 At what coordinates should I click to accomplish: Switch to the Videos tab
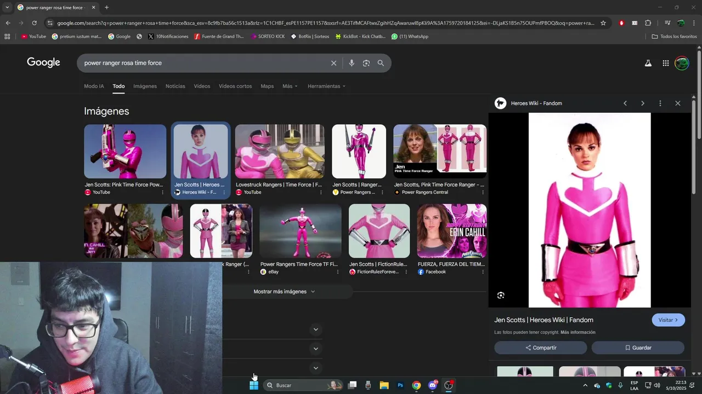[x=202, y=86]
